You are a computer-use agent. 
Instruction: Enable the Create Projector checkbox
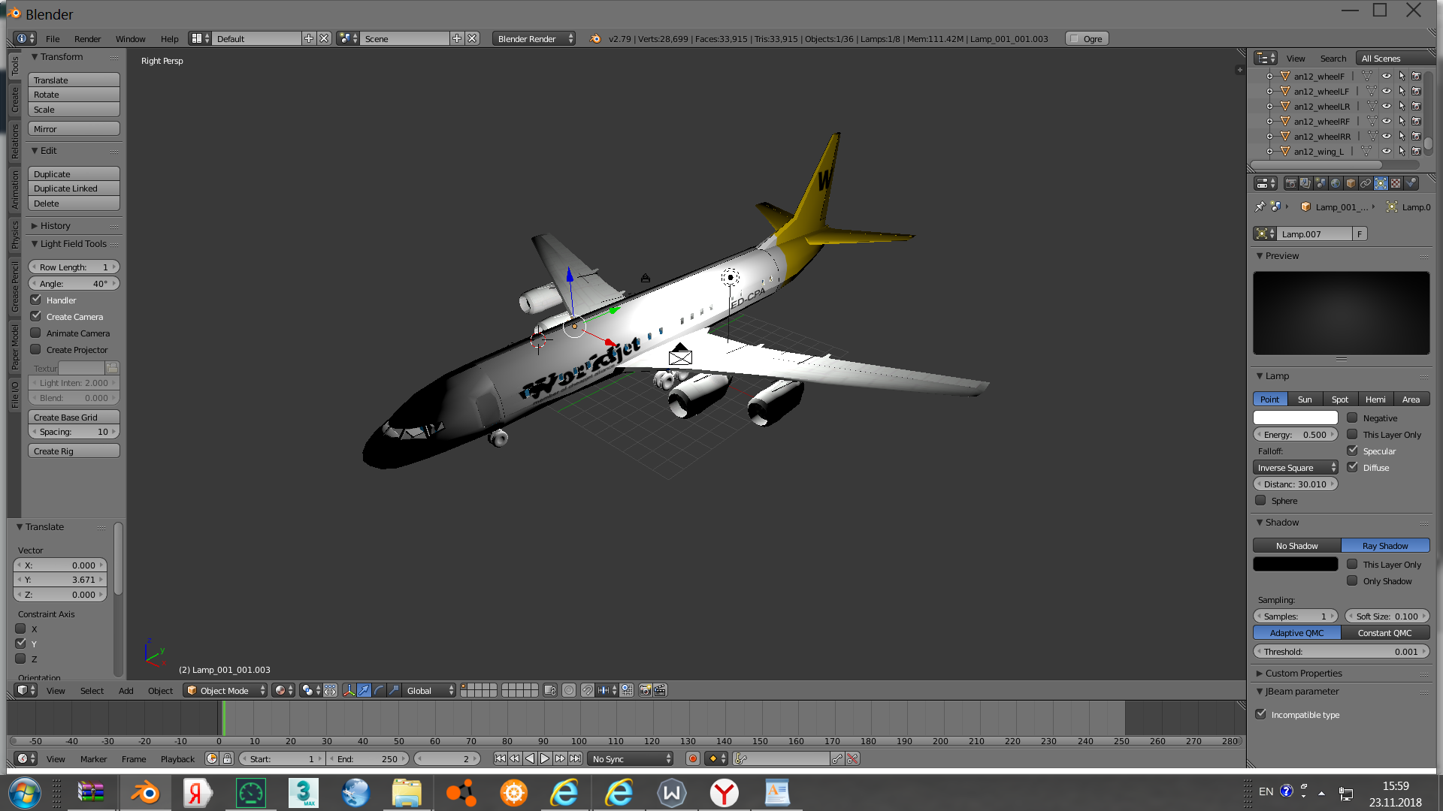click(x=35, y=349)
